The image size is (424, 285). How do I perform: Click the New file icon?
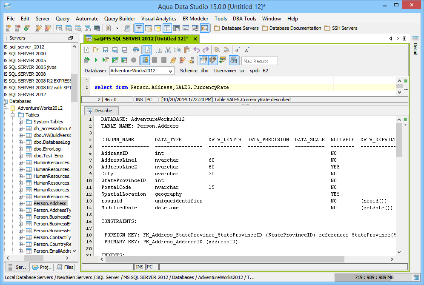point(87,50)
